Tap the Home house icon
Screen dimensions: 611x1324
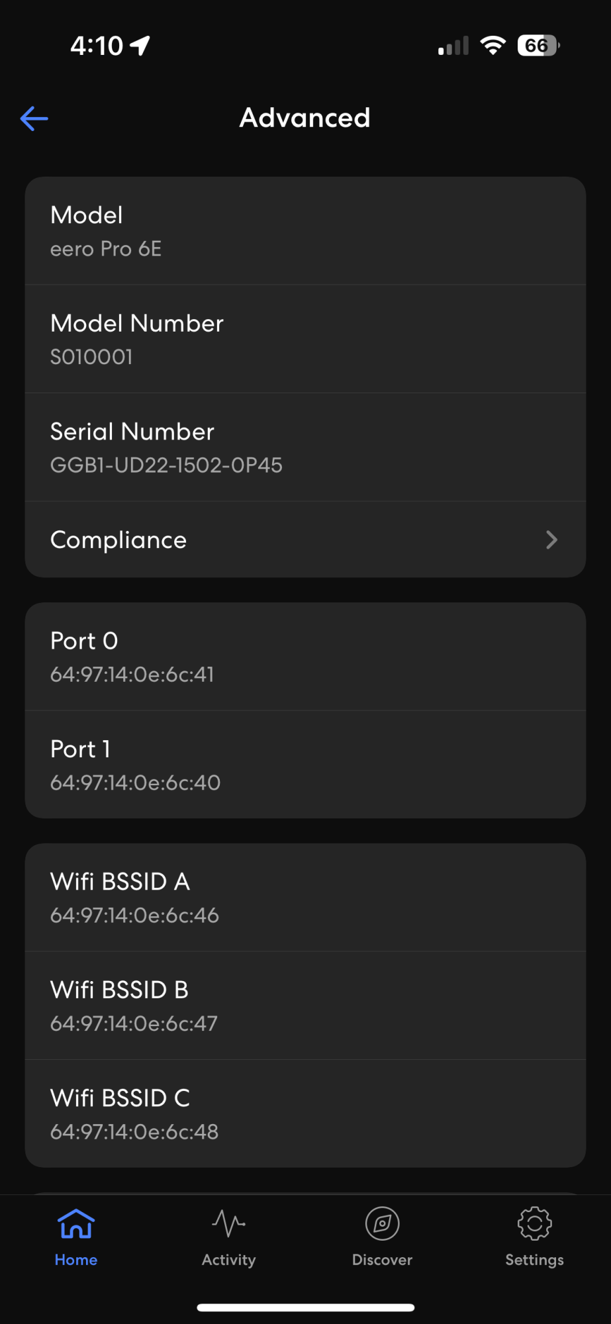pyautogui.click(x=76, y=1223)
